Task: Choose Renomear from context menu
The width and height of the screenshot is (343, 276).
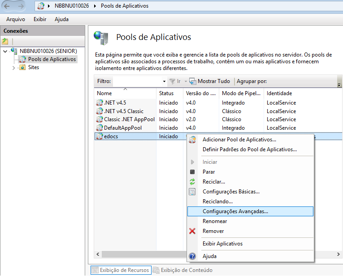Action: click(x=251, y=221)
